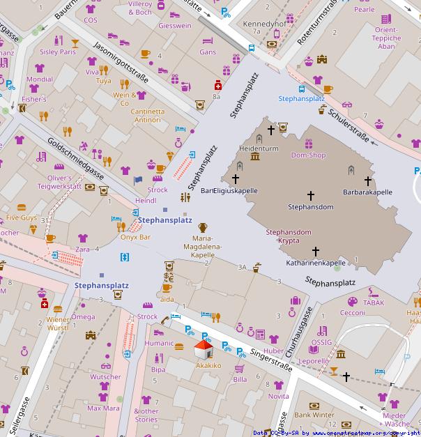Select the paint palette icon left of TABAK
The width and height of the screenshot is (421, 437).
[352, 302]
